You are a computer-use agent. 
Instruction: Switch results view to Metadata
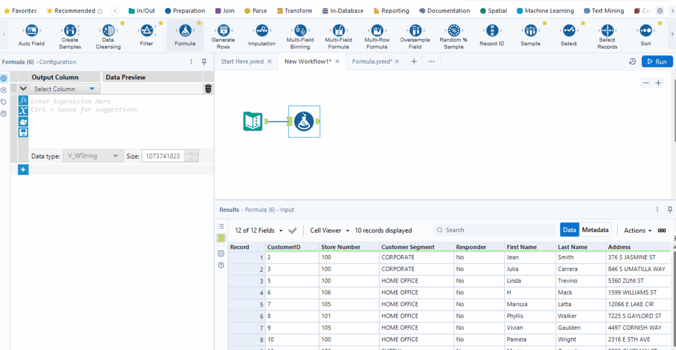coord(595,230)
